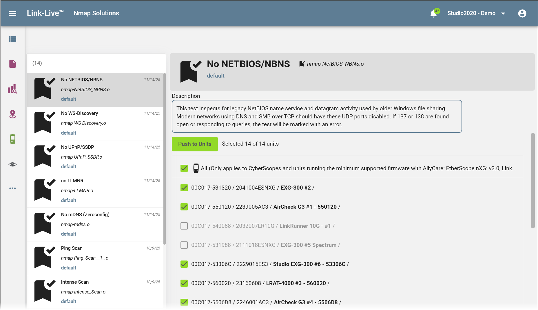Uncheck the EXG-300 #2 unit checkbox

184,188
